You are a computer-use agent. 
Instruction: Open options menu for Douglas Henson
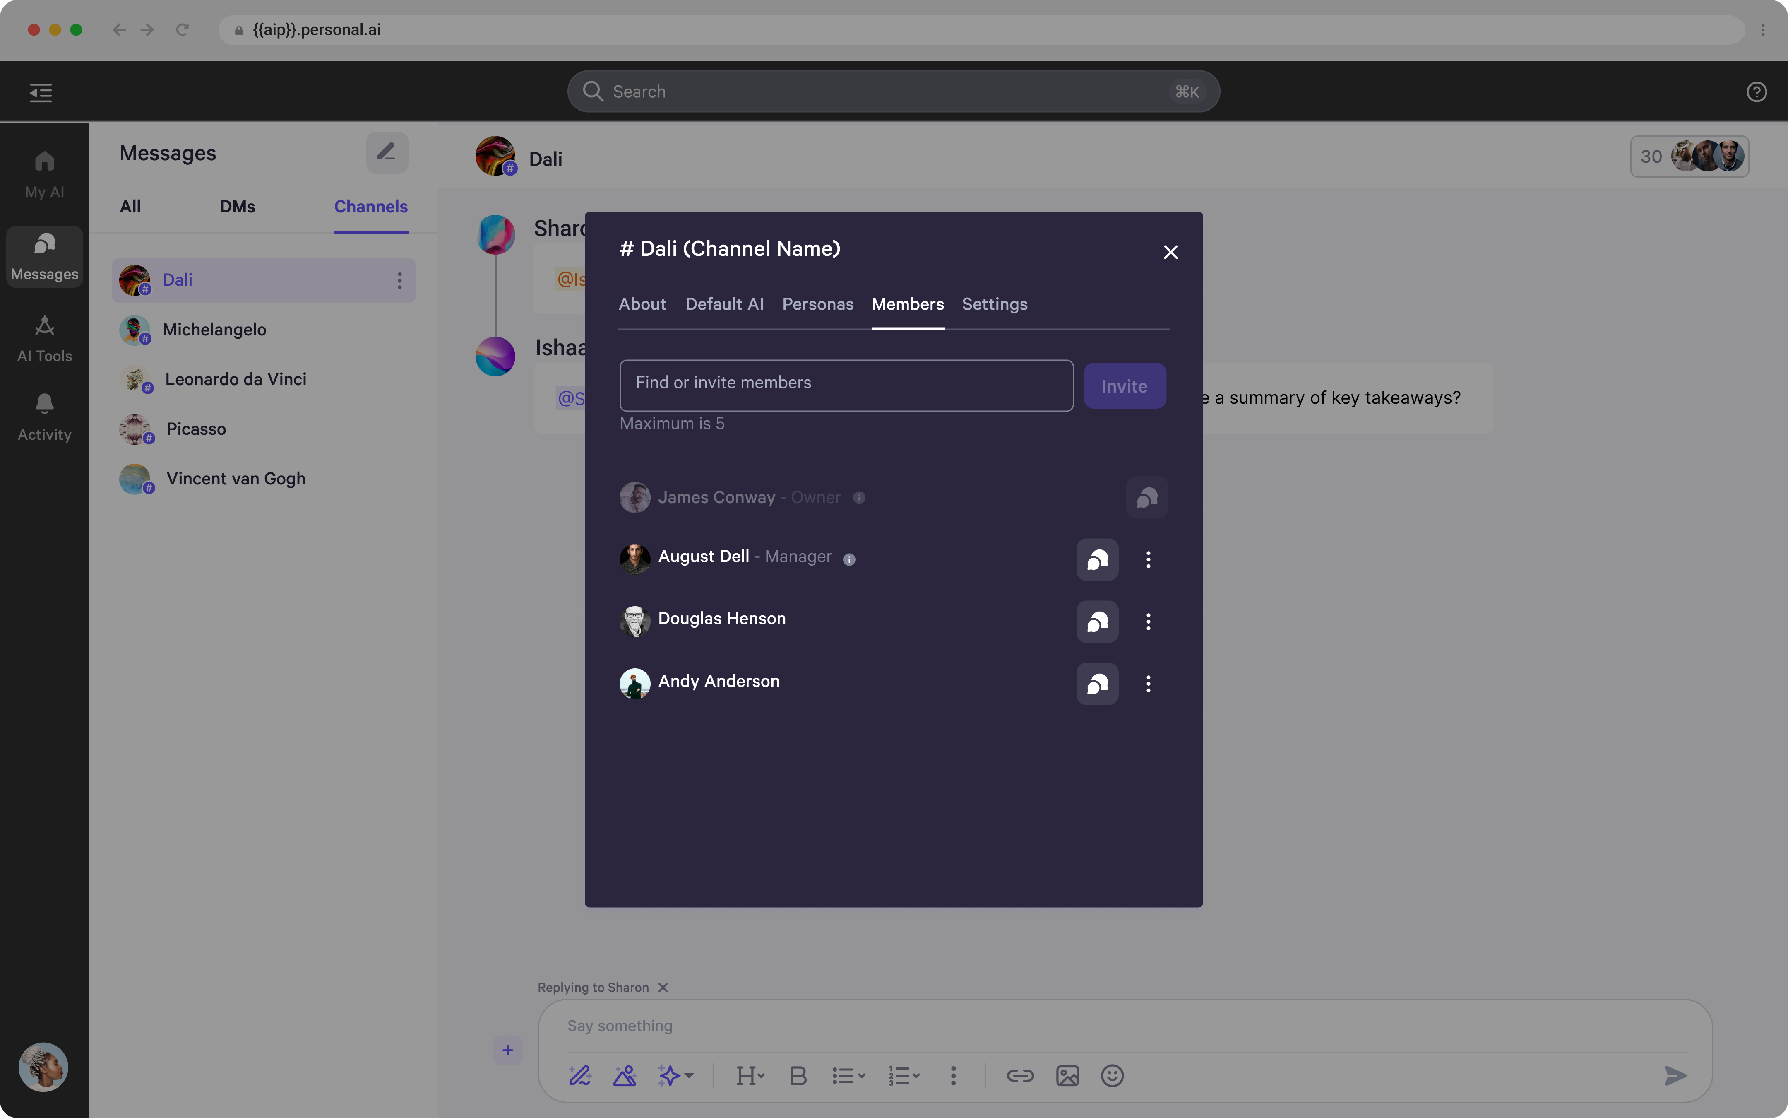pos(1147,622)
